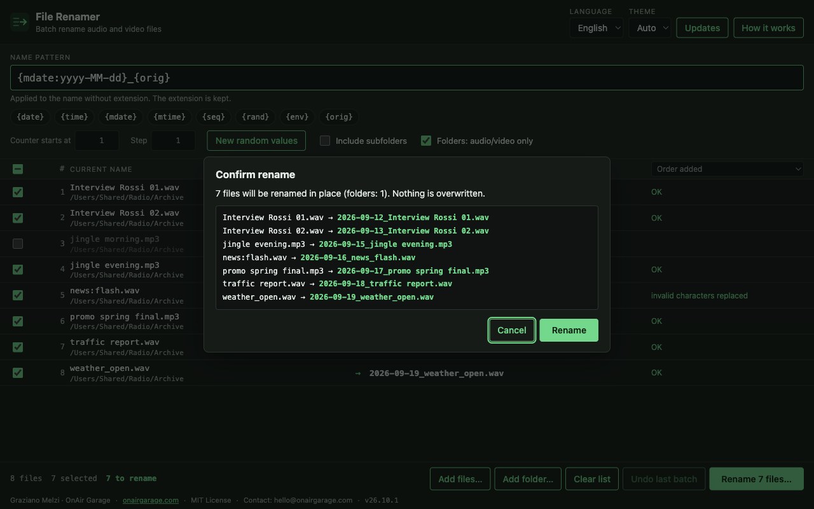Insert the {mtime} token chip
This screenshot has width=814, height=509.
click(x=170, y=117)
